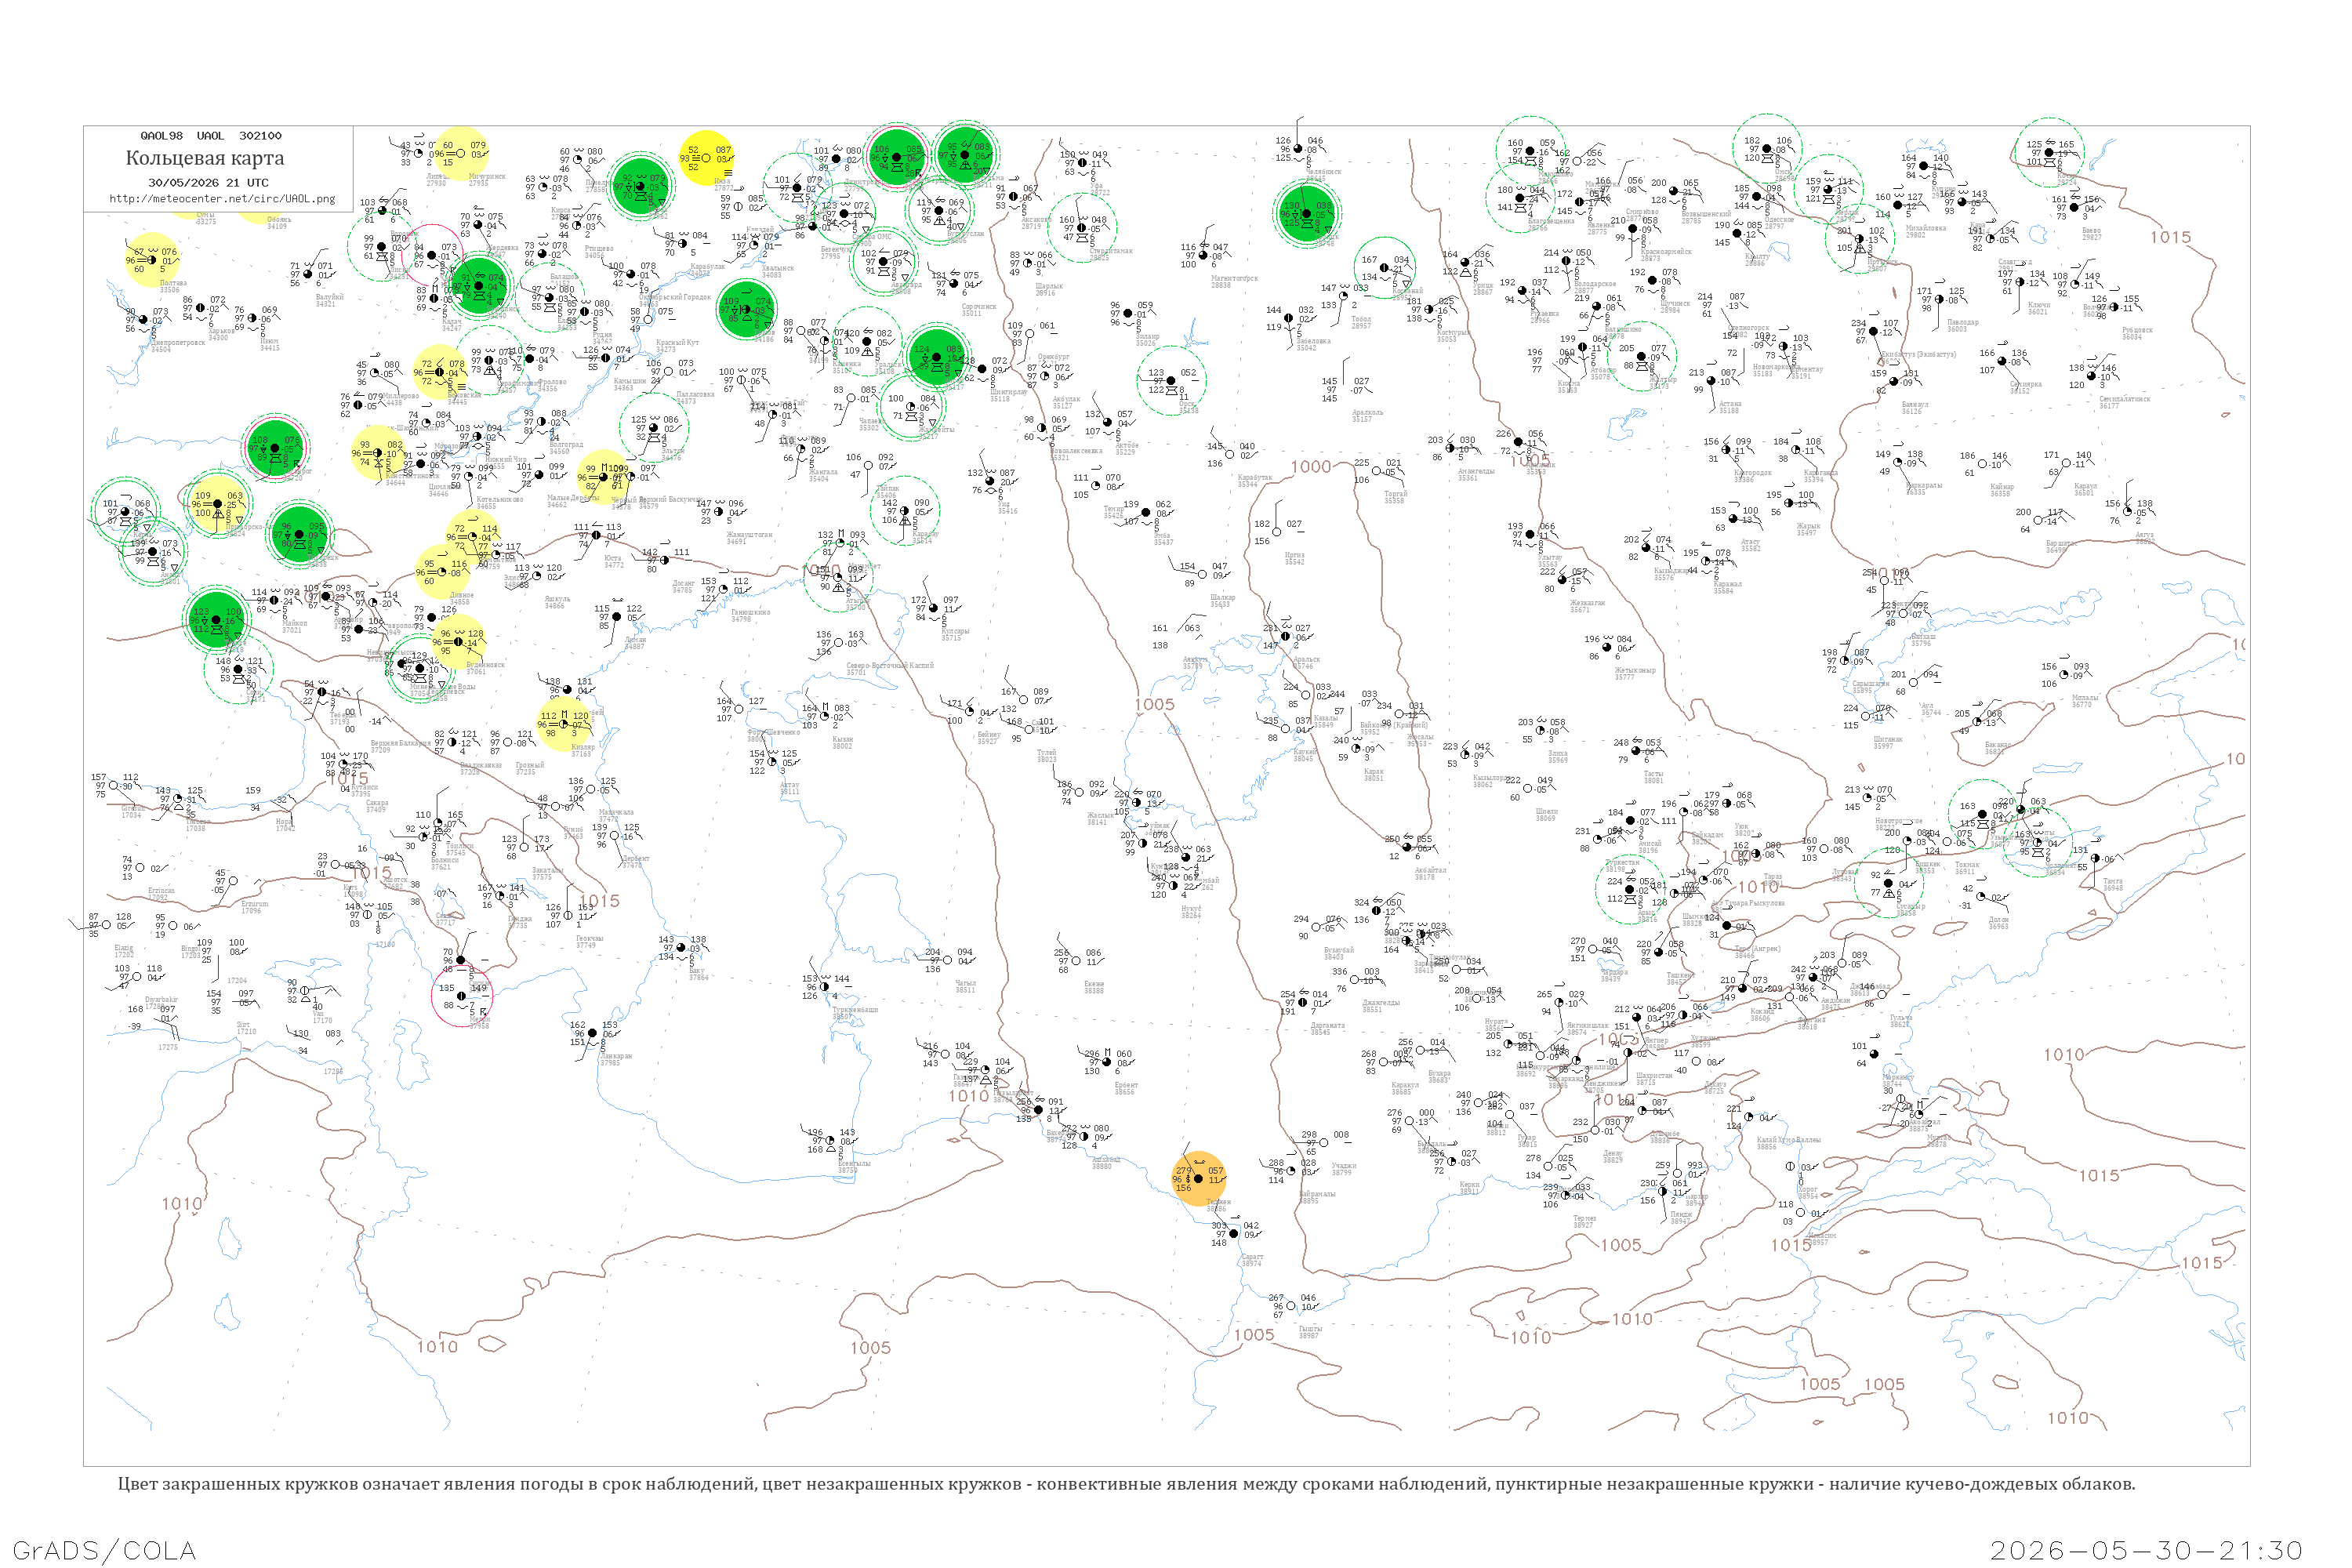
Task: Select the header code QAOL98 UAOL 302100
Action: [x=211, y=136]
